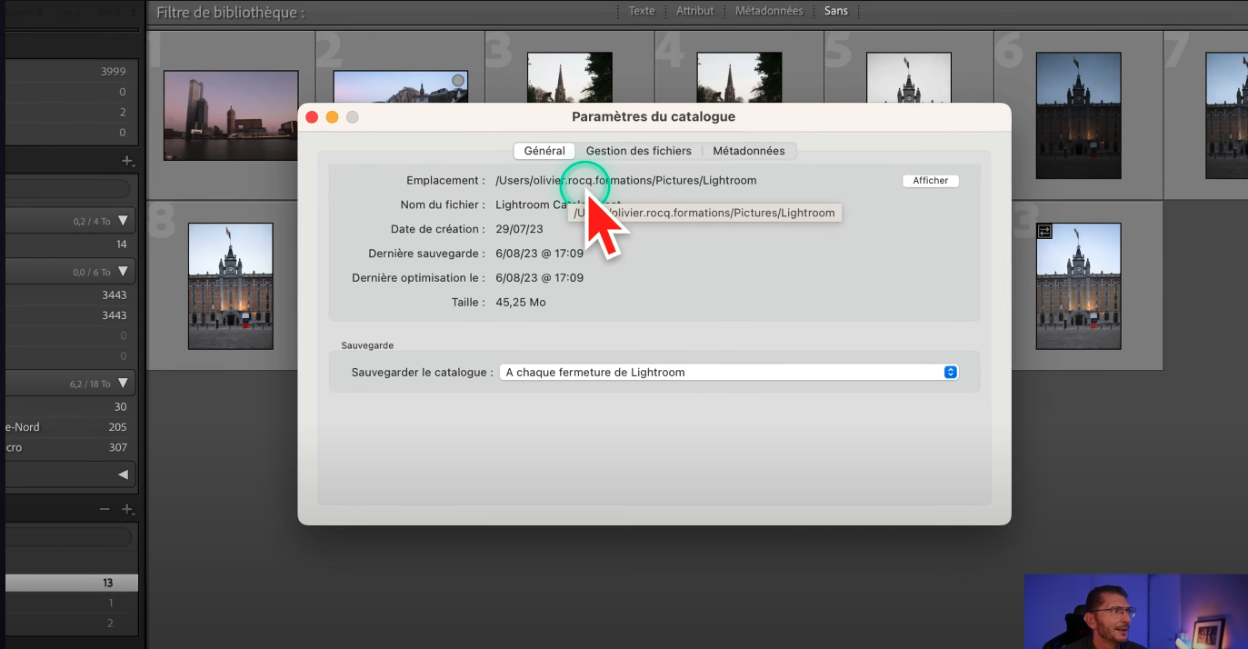Click the minus icon in left panel header
The height and width of the screenshot is (649, 1248).
click(x=105, y=510)
